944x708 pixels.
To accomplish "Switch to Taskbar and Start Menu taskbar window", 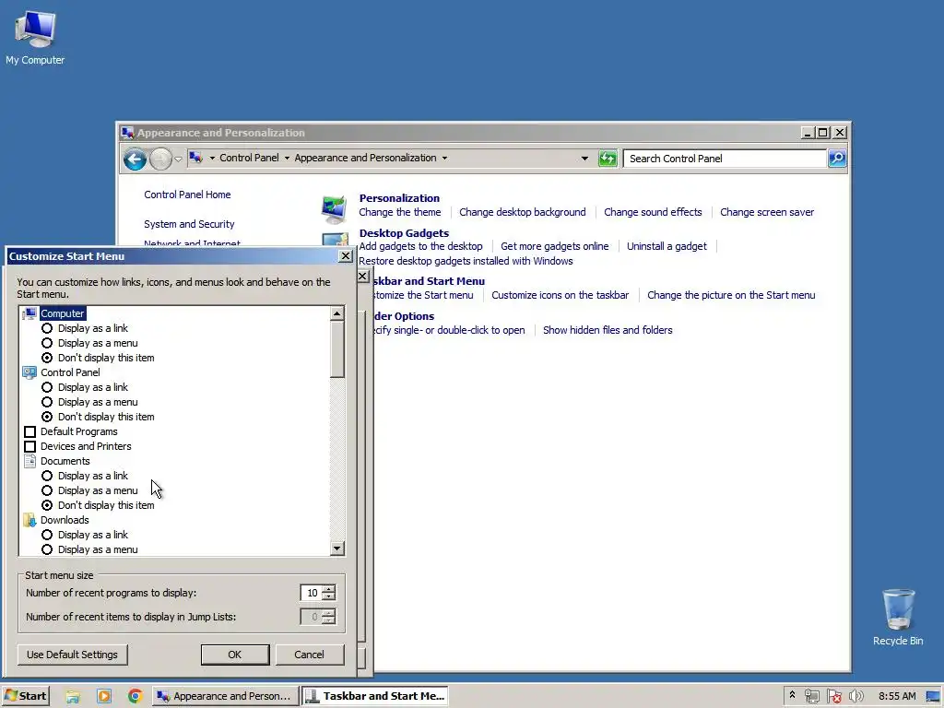I will [x=377, y=696].
